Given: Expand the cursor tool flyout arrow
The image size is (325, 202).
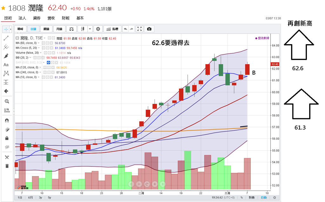Looking at the screenshot, I should click(x=11, y=29).
